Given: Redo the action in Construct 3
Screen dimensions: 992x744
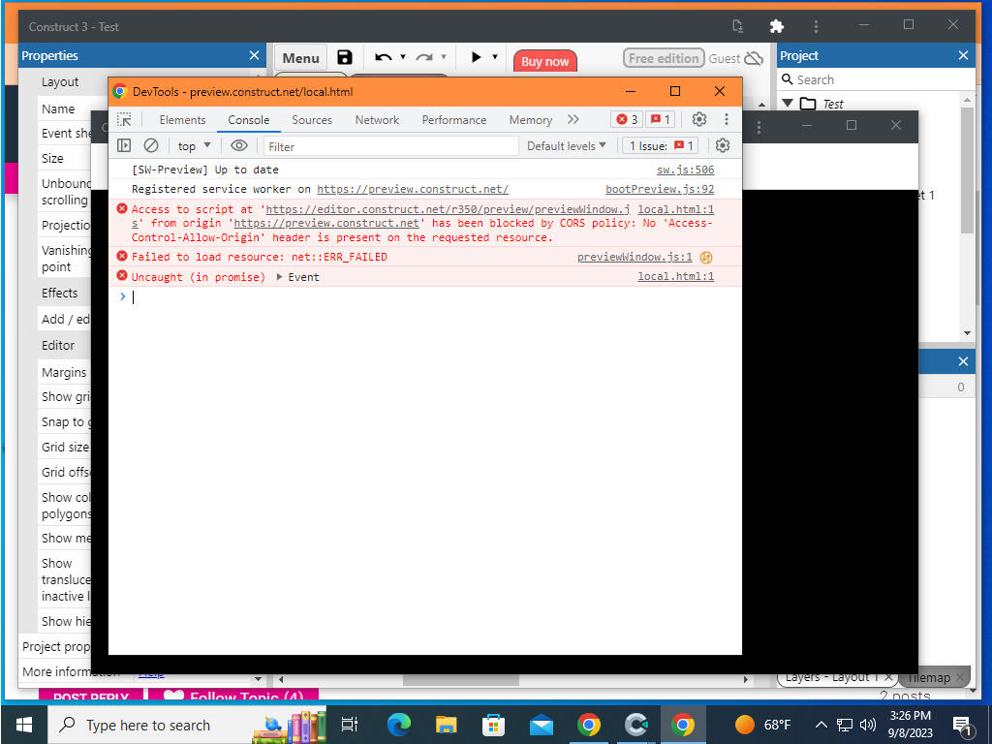Looking at the screenshot, I should point(424,57).
